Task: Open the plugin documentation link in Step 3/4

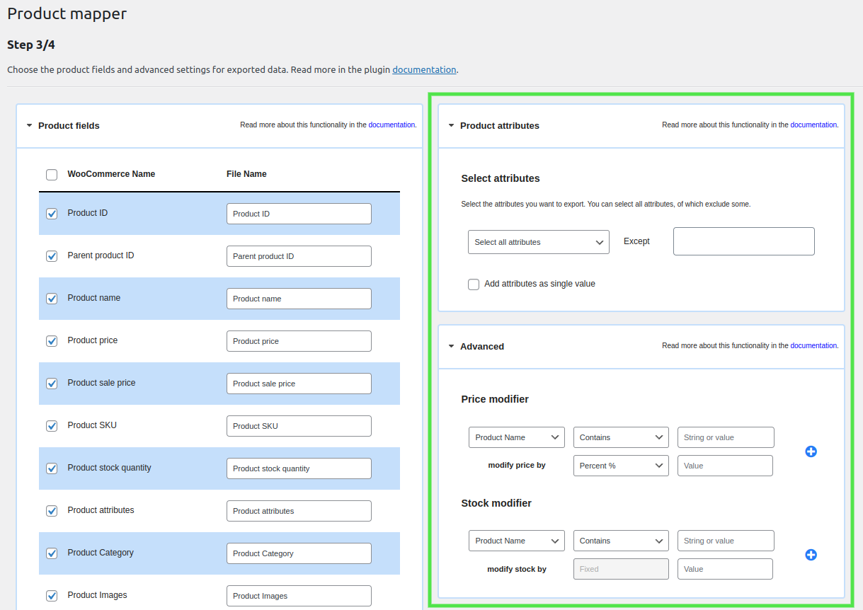Action: [424, 70]
